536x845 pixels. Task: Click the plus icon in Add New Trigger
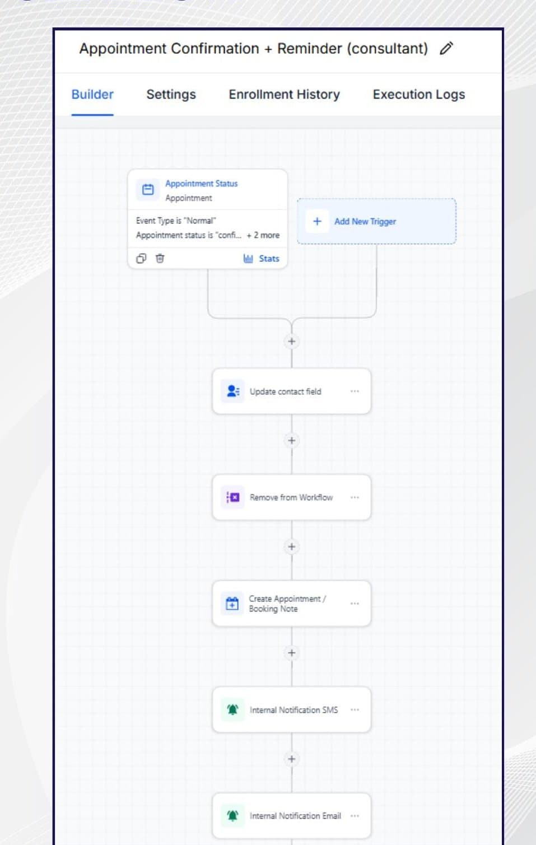[317, 221]
